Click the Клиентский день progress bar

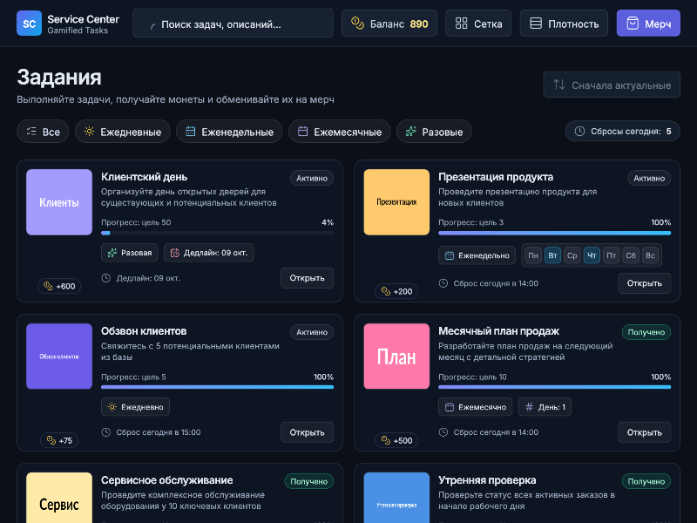(217, 233)
